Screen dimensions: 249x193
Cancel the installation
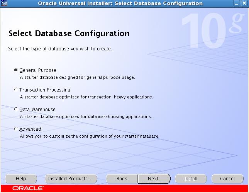click(x=227, y=179)
